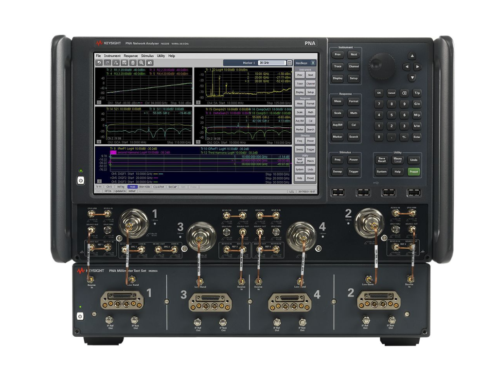The height and width of the screenshot is (380, 500).
Task: Click the Undo arrow in the toolbar
Action: pos(99,63)
